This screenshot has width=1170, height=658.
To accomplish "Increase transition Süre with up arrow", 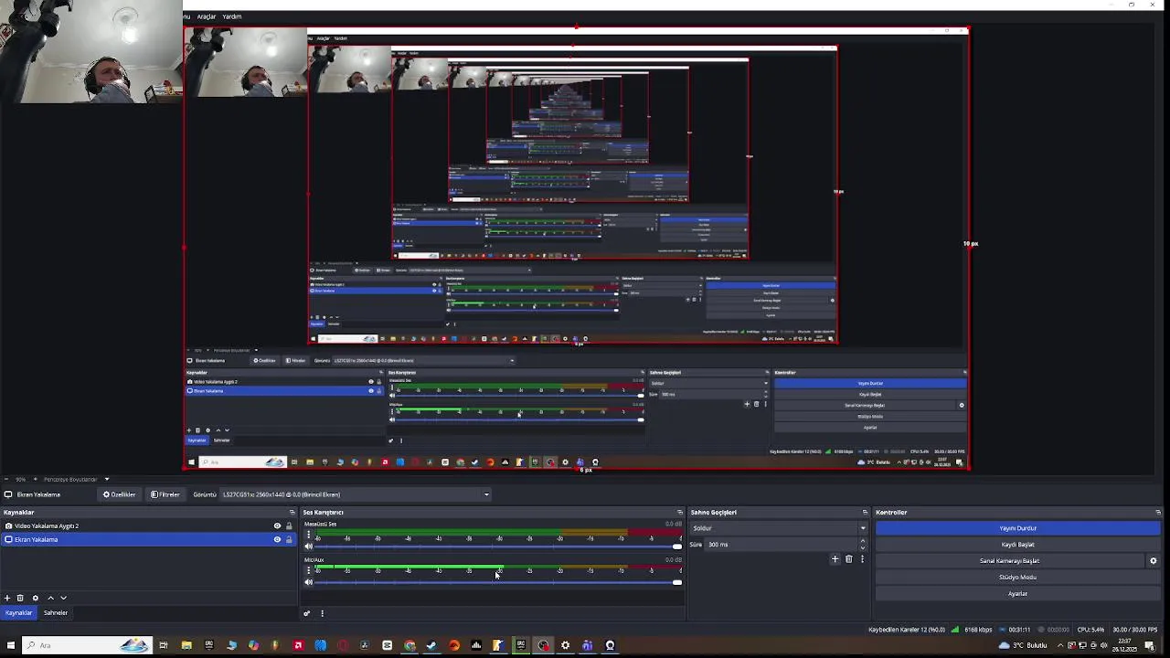I will click(862, 541).
